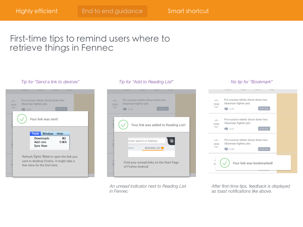Upvote the dimmed story in 'Add to Reading List' mockup
The image size is (303, 227).
[115, 101]
